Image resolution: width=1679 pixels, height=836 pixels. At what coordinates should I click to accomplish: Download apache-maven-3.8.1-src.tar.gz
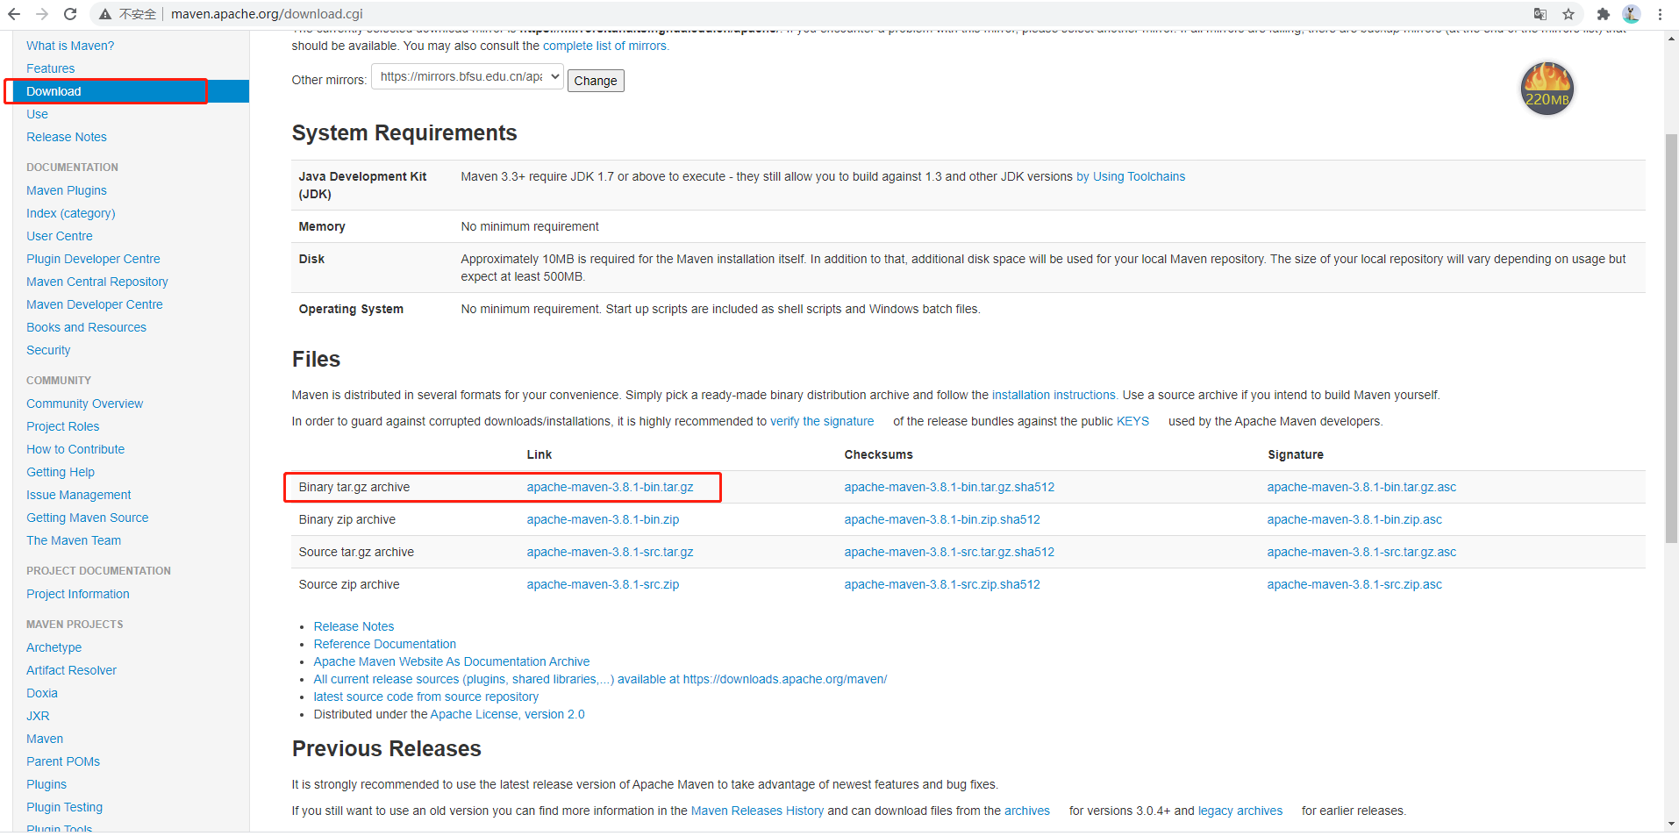pyautogui.click(x=610, y=552)
